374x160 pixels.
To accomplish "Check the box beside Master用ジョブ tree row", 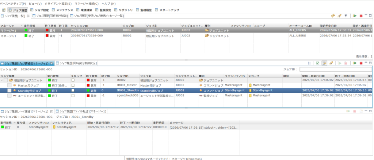I will coord(9,85).
